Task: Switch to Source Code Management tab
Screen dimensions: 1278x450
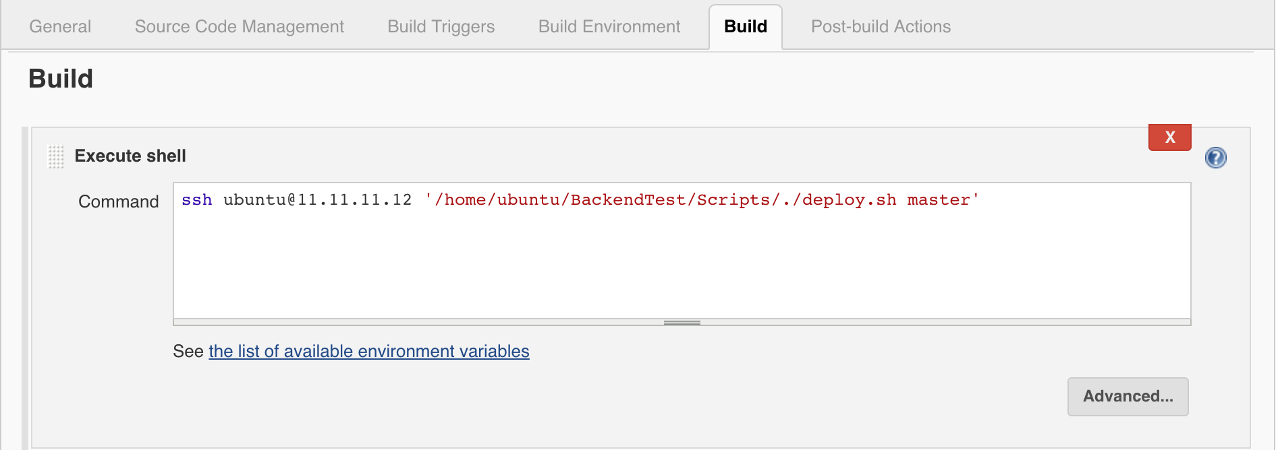Action: coord(240,26)
